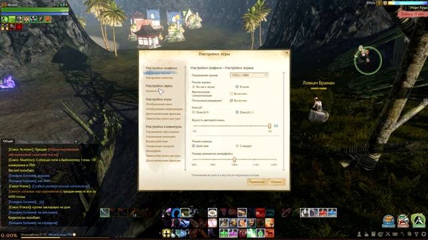Open Отображение имен settings page
The image size is (428, 240).
tap(159, 104)
